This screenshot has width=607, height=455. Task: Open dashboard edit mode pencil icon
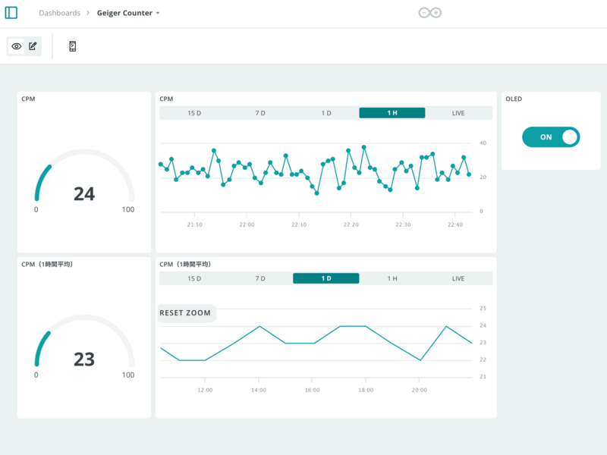(33, 46)
